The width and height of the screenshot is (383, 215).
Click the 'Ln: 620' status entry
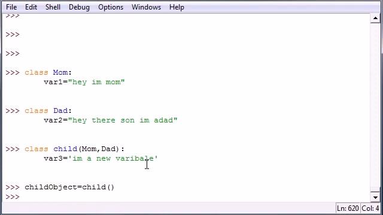[x=348, y=208]
